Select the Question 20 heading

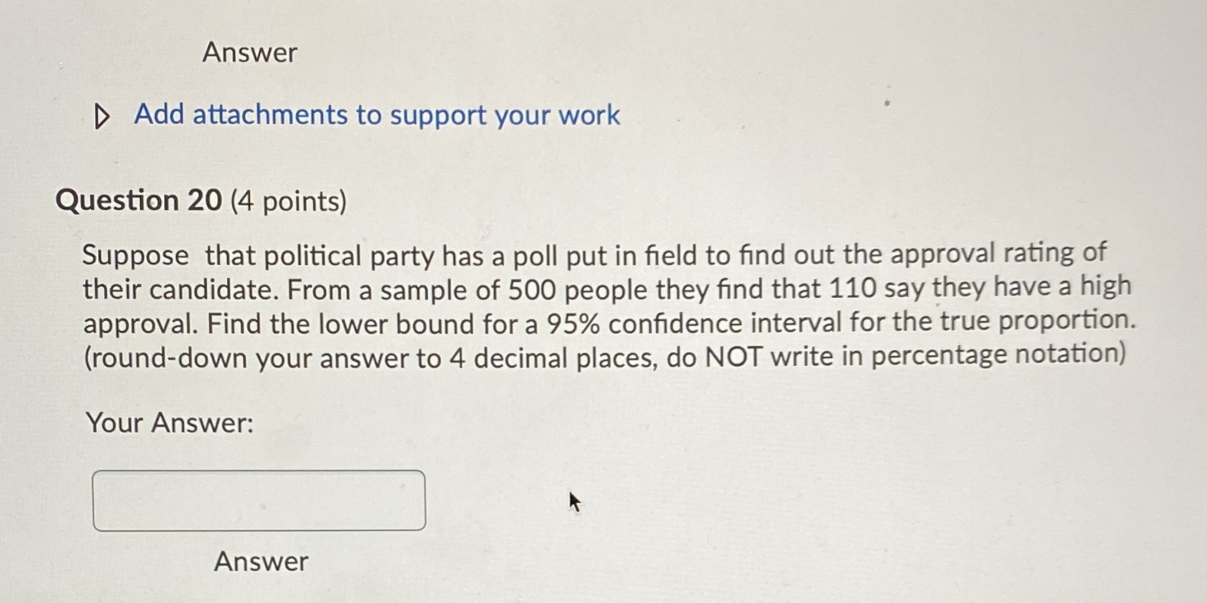[x=140, y=200]
